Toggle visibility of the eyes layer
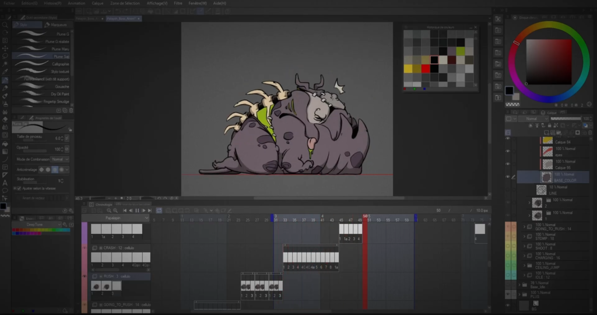597x315 pixels. pyautogui.click(x=508, y=151)
